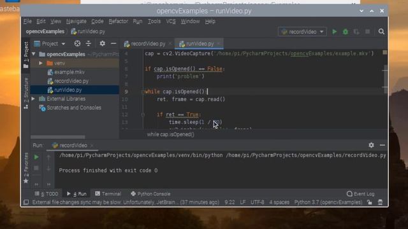Toggle the Structure side tool window

[25, 93]
